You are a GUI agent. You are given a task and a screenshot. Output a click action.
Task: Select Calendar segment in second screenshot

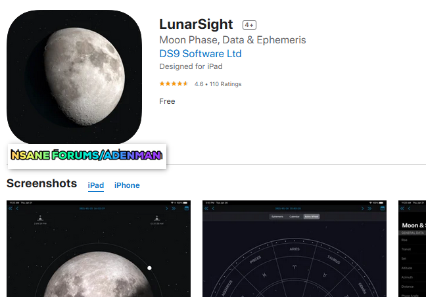point(295,217)
